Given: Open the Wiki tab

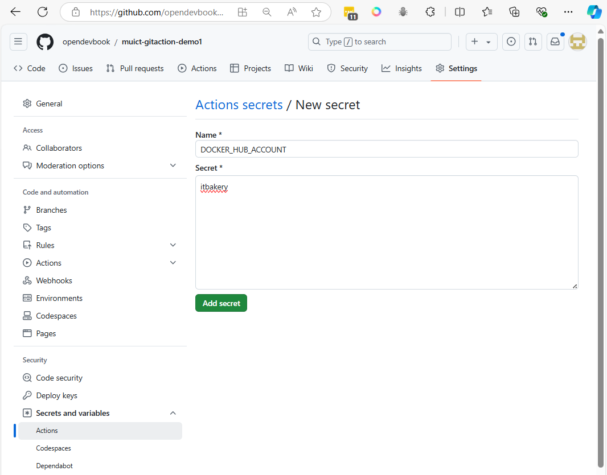Looking at the screenshot, I should (x=299, y=68).
